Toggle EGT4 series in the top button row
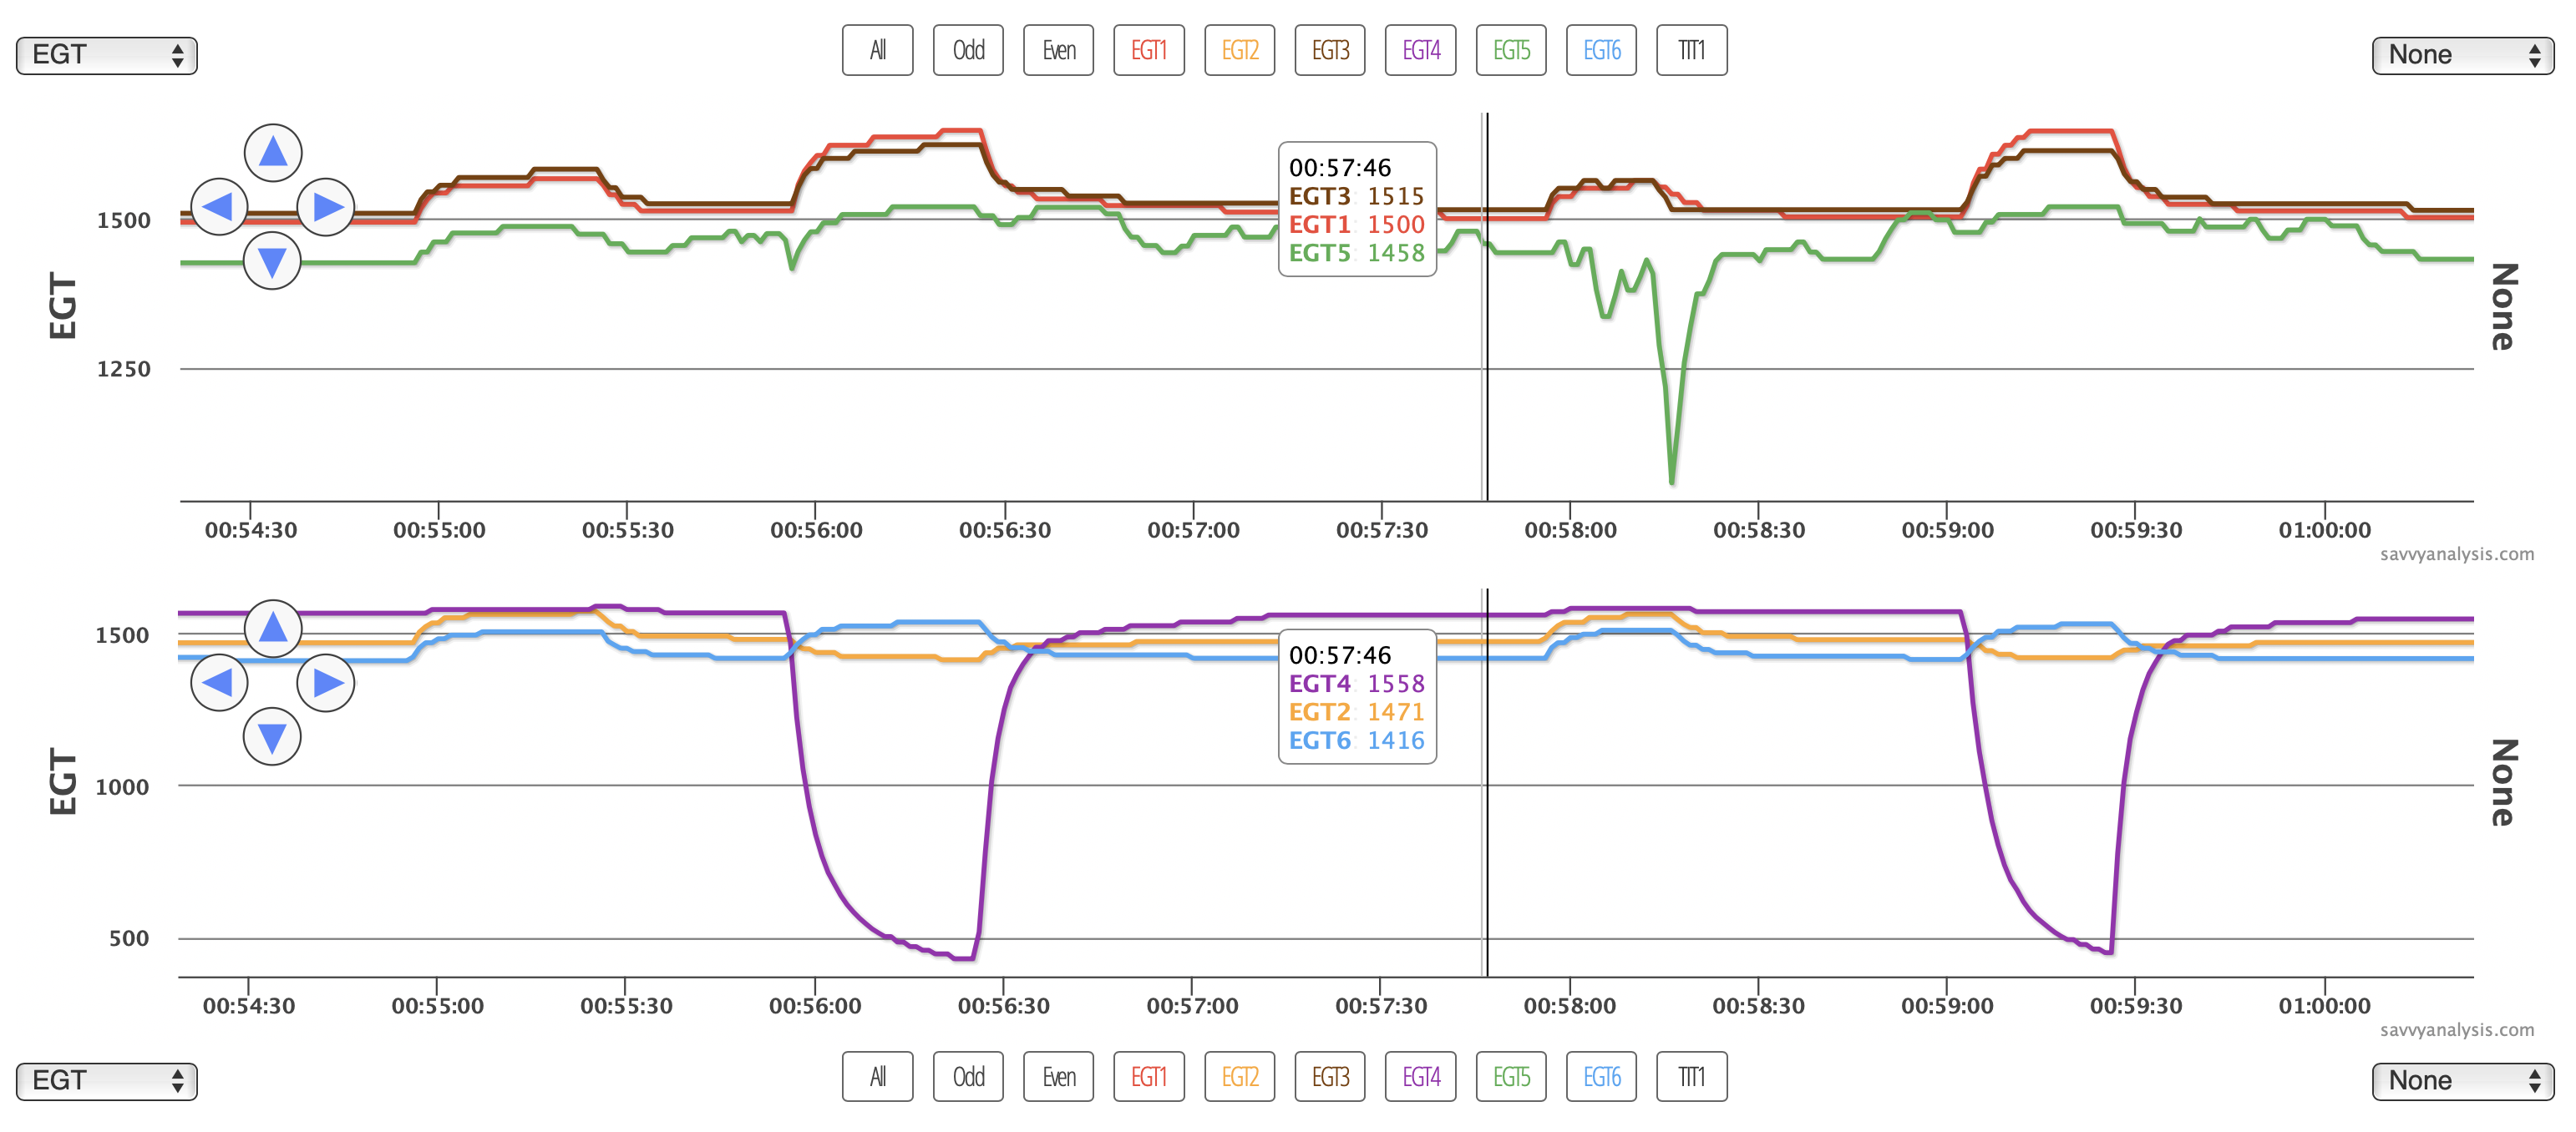Screen dimensions: 2576x1132 tap(1421, 50)
